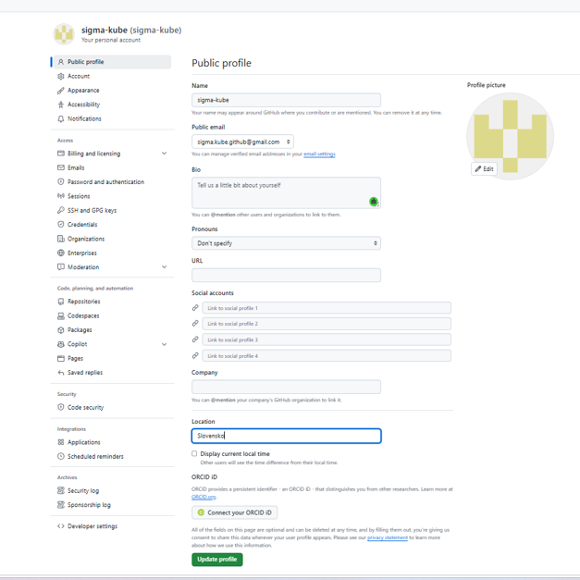Open the Public profile settings page
This screenshot has width=580, height=580.
tap(113, 62)
